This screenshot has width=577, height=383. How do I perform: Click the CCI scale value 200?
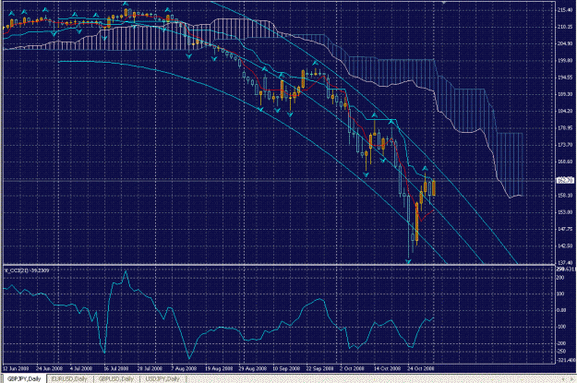click(560, 278)
